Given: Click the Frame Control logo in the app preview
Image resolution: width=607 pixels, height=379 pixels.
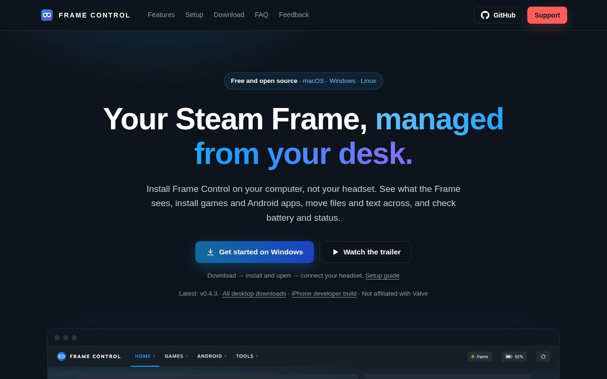Looking at the screenshot, I should click(x=62, y=356).
